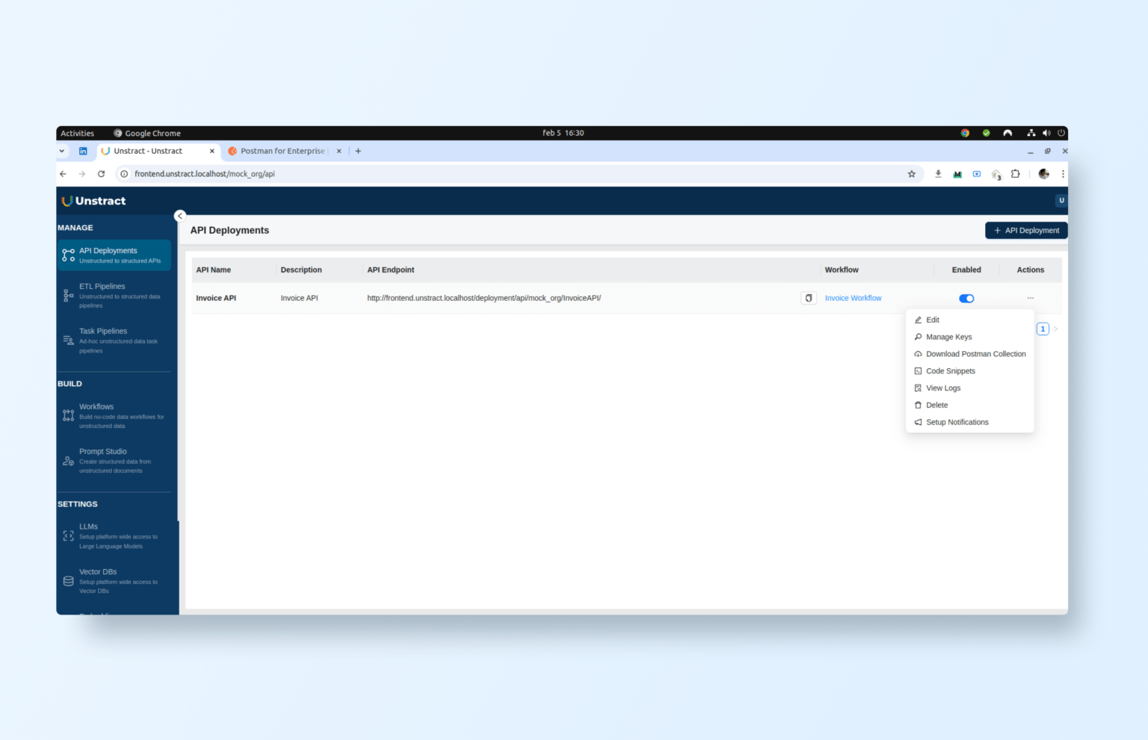
Task: Disable the Invoice API toggle
Action: coord(966,298)
